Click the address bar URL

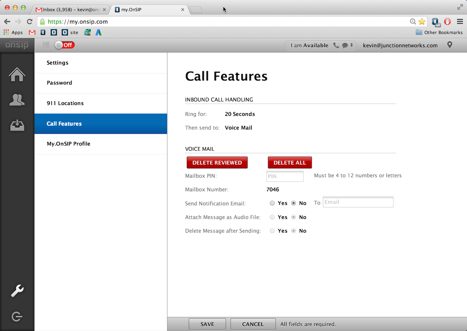[x=78, y=22]
